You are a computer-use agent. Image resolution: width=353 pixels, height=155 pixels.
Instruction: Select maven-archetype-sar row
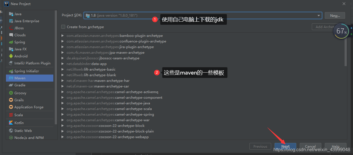click(x=203, y=86)
